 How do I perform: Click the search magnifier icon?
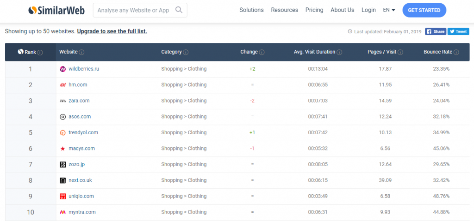[179, 10]
